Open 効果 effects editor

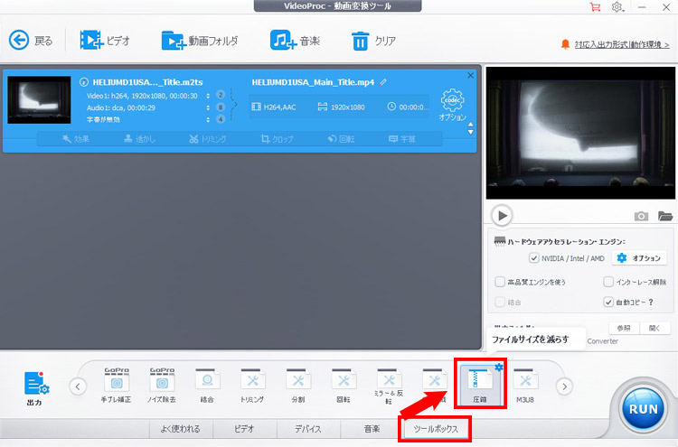[x=76, y=139]
